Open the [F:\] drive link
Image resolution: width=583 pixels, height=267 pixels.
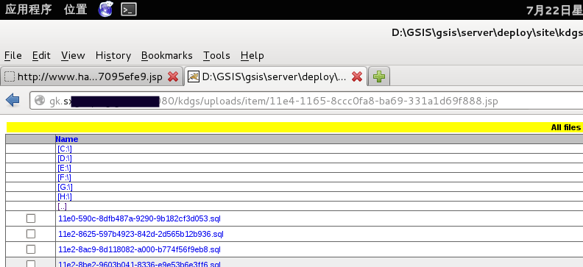coord(64,178)
